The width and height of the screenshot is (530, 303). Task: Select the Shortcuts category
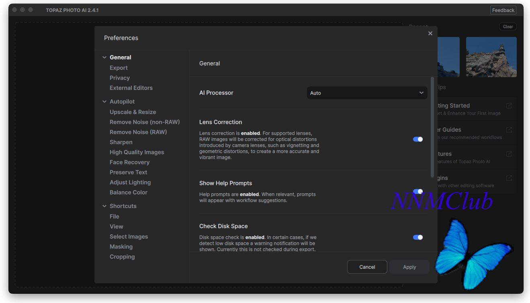pyautogui.click(x=123, y=206)
